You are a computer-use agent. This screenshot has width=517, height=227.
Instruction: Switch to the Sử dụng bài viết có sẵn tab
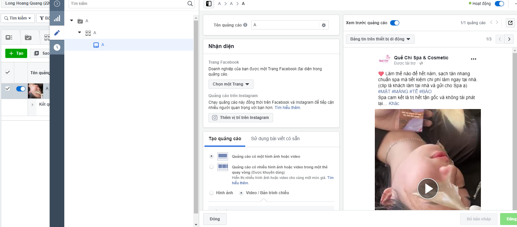(x=275, y=139)
